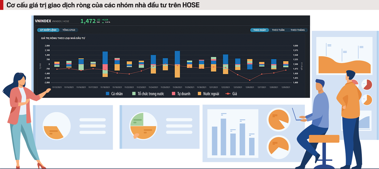Click the pie chart in the bottom-left panel

tap(57, 126)
